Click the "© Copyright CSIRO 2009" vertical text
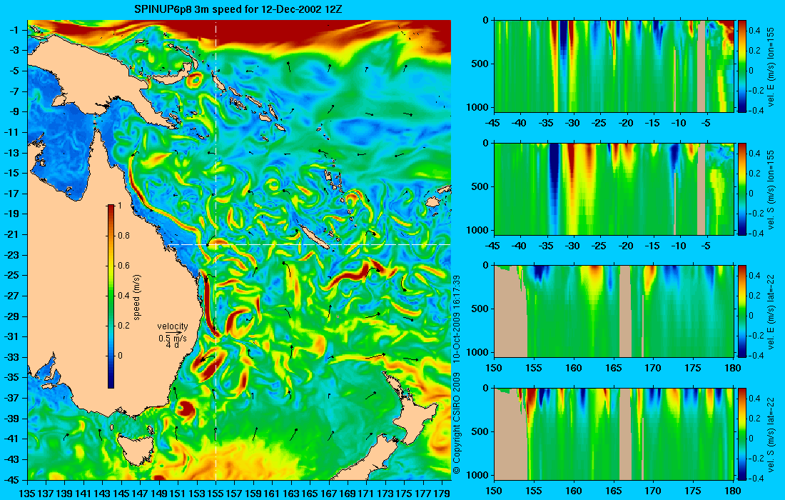 [x=456, y=424]
